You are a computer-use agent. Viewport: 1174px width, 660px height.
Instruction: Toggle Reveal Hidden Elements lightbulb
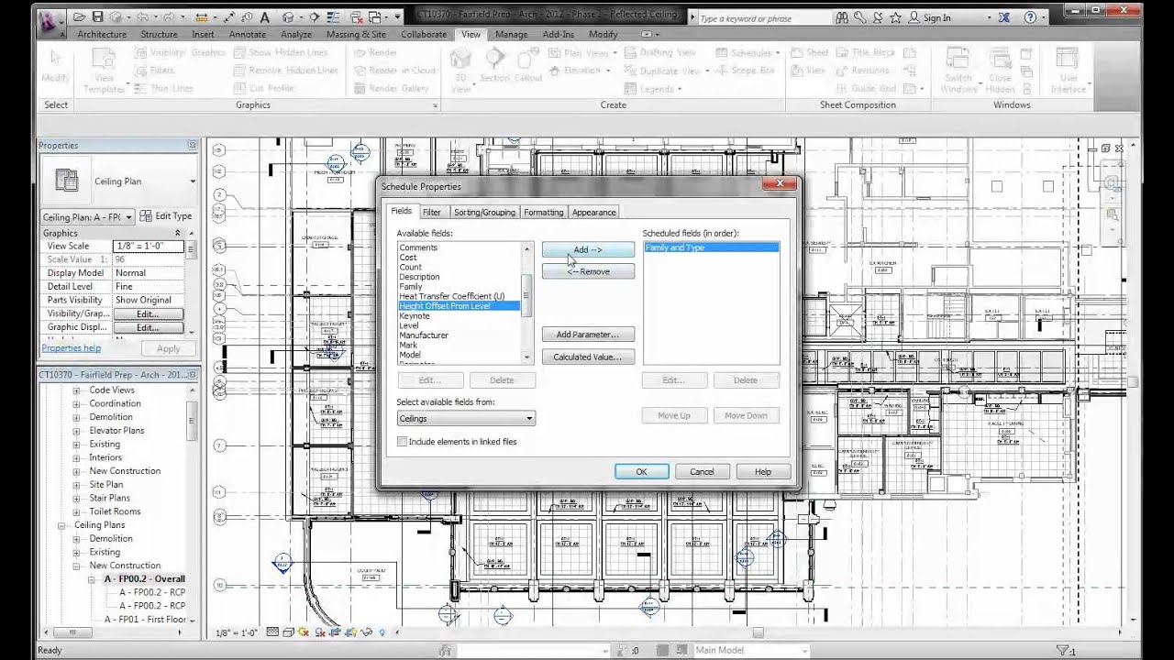[382, 632]
